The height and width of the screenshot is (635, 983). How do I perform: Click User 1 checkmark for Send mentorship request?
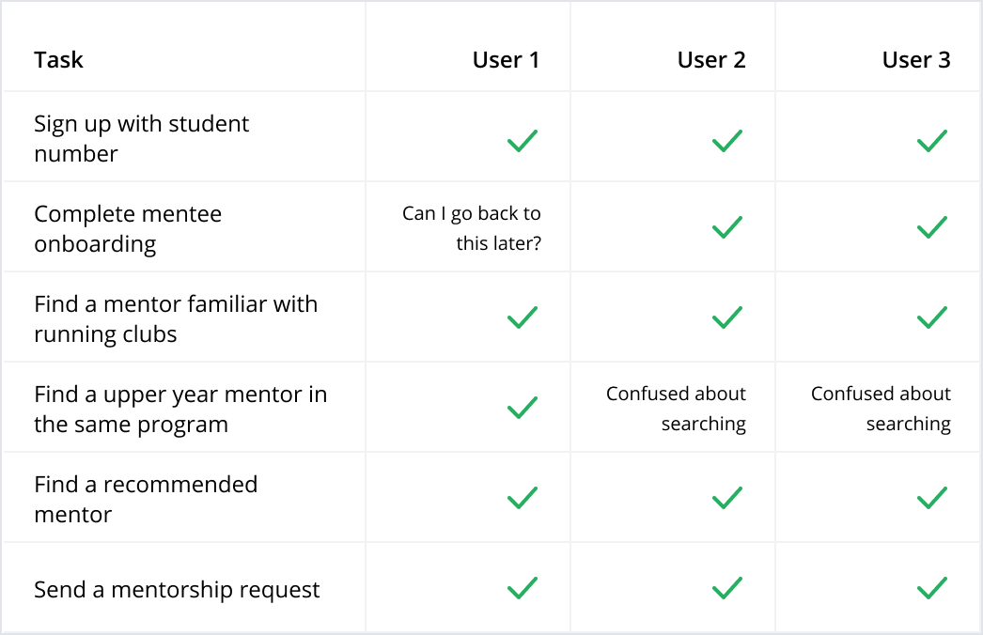(x=523, y=588)
